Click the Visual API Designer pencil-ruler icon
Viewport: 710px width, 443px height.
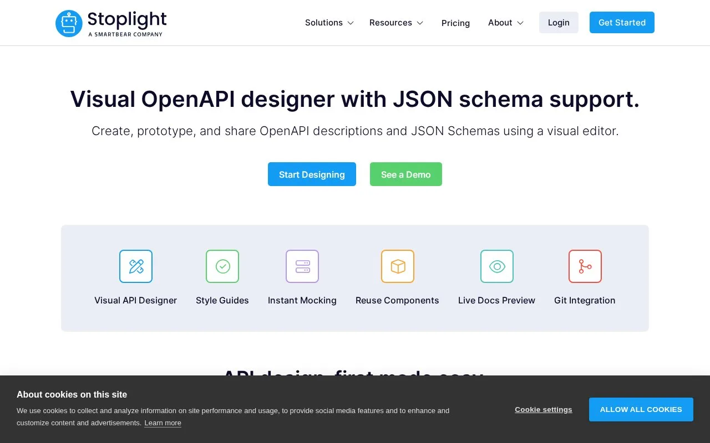pos(136,266)
